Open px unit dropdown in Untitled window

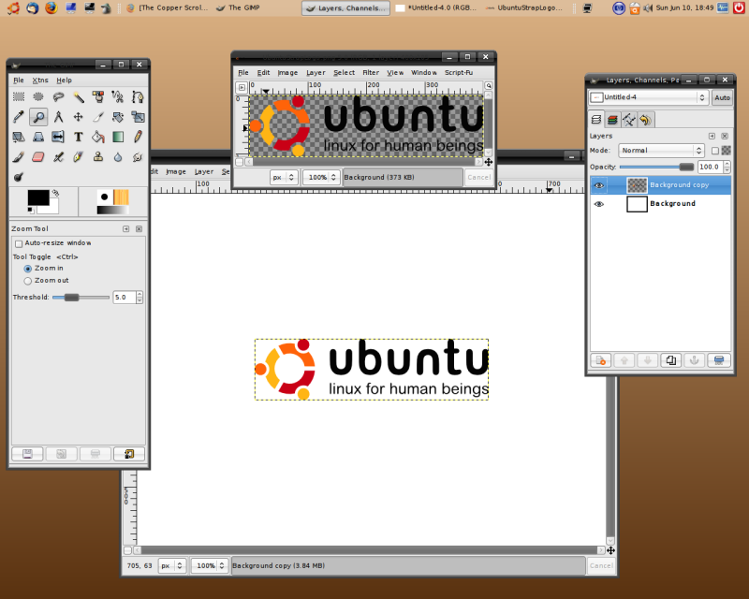click(x=172, y=565)
